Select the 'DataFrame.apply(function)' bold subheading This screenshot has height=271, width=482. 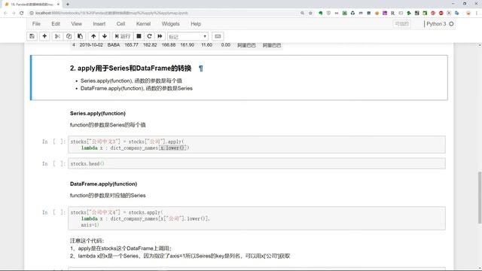[104, 184]
